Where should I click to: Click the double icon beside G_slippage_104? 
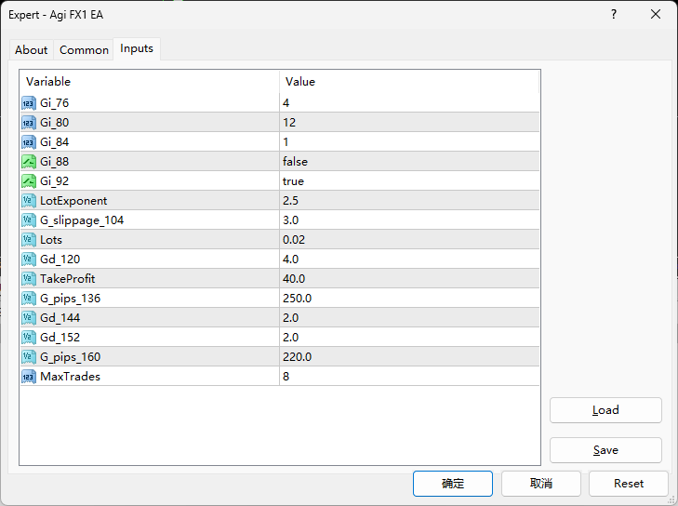(29, 220)
